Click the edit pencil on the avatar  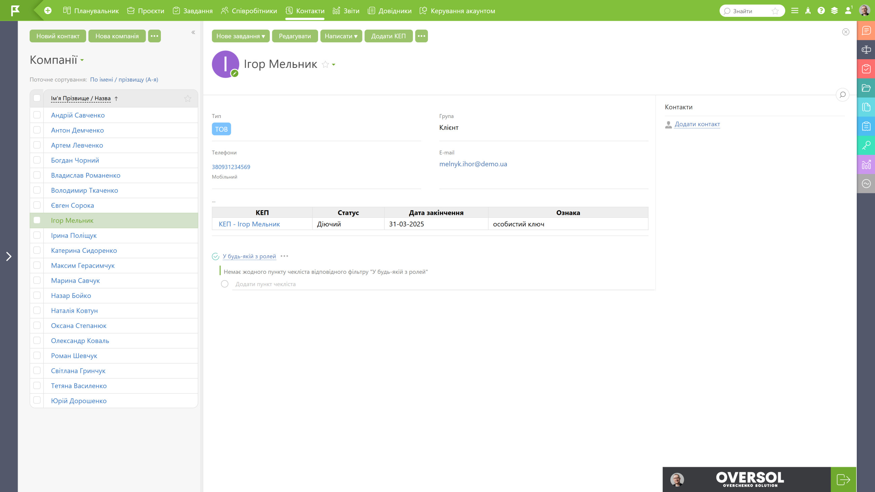(234, 73)
